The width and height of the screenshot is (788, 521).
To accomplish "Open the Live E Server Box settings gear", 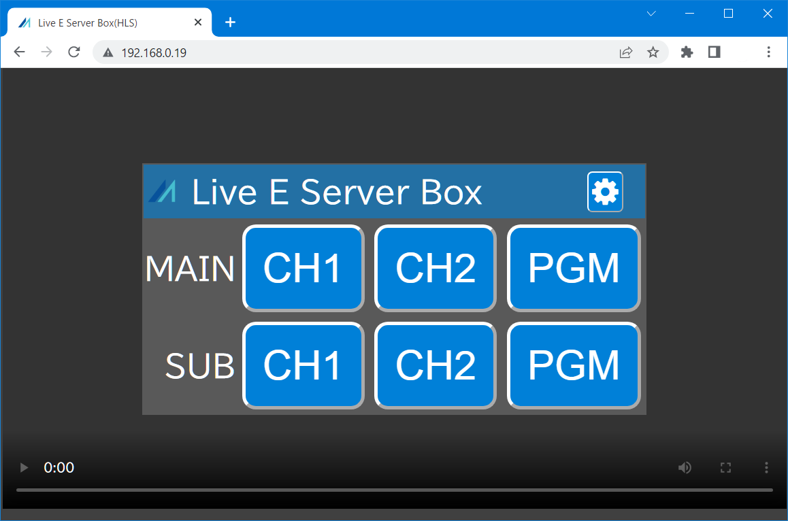I will click(x=605, y=192).
